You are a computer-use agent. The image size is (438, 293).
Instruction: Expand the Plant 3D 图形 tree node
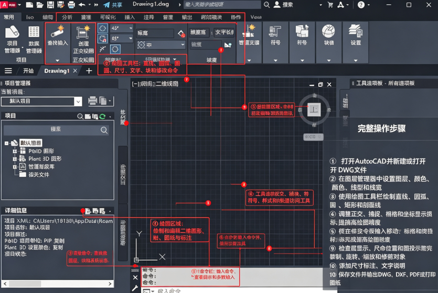(15, 159)
